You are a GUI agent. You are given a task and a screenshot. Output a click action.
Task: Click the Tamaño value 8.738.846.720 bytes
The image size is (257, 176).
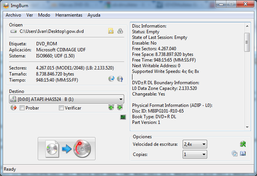click(55, 74)
